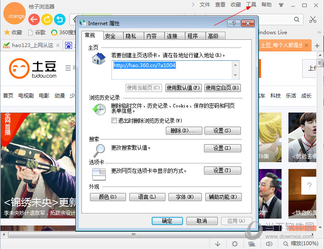Toggle 退出时删除浏览历史记录 checkbox
The width and height of the screenshot is (324, 249).
114,121
